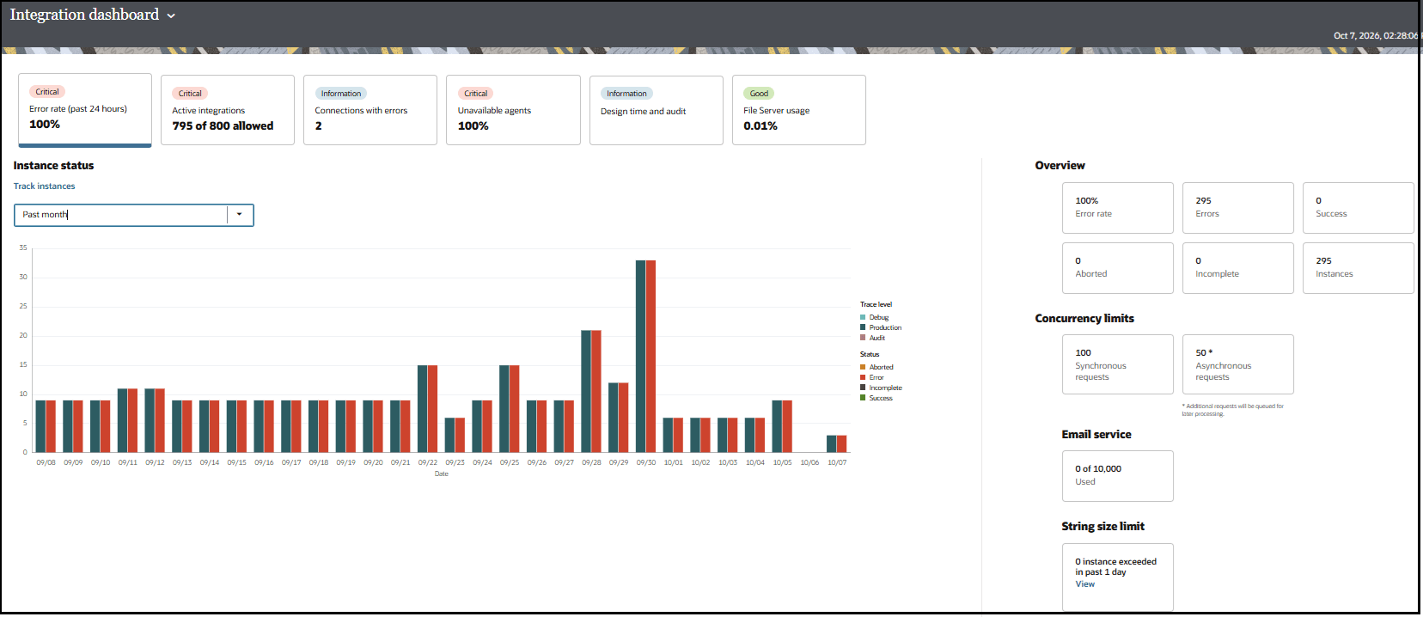Viewport: 1423px width, 617px height.
Task: Select the Unavailable agents card
Action: click(513, 110)
